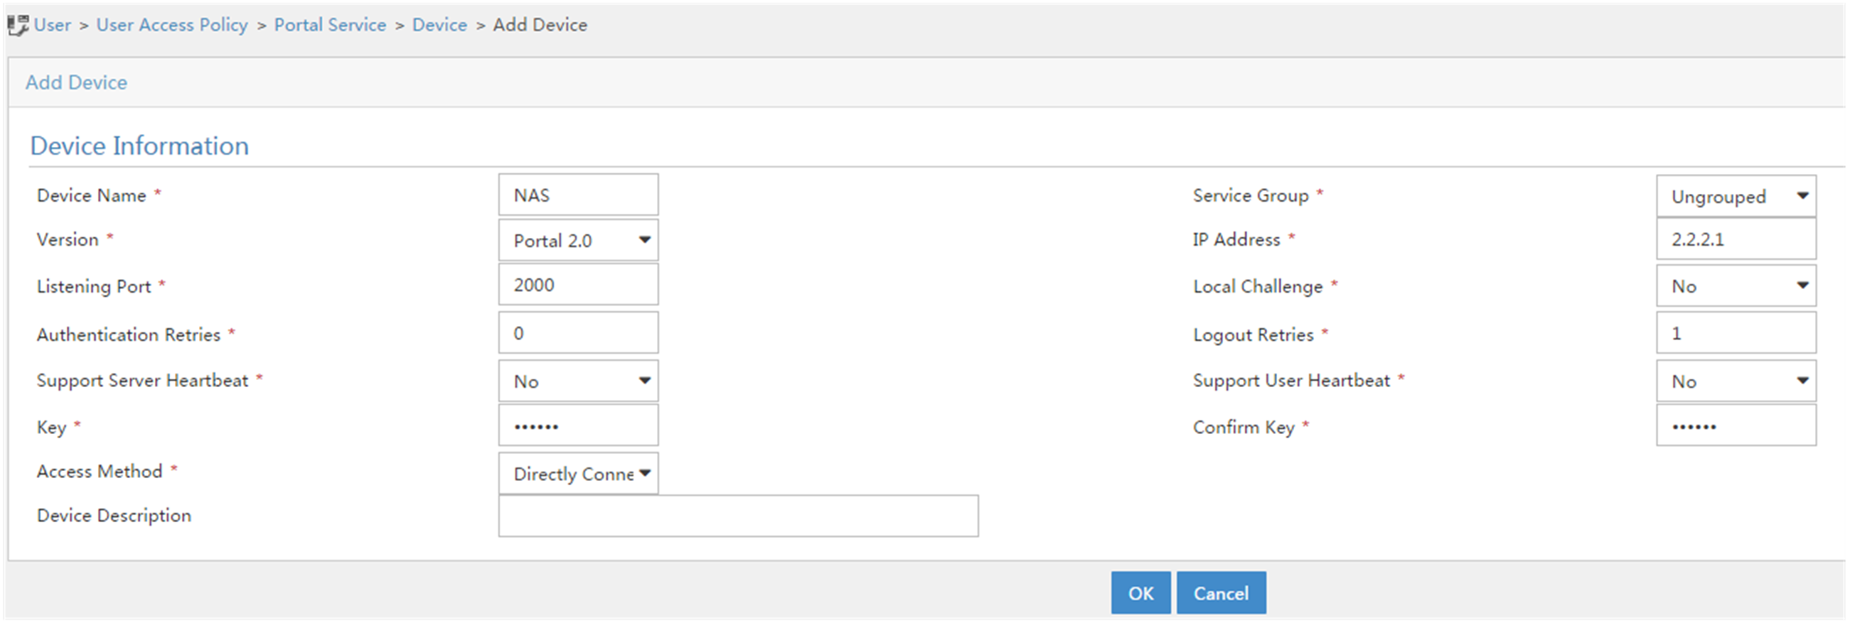Expand the Support Server Heartbeat dropdown
The height and width of the screenshot is (625, 1850).
click(578, 381)
